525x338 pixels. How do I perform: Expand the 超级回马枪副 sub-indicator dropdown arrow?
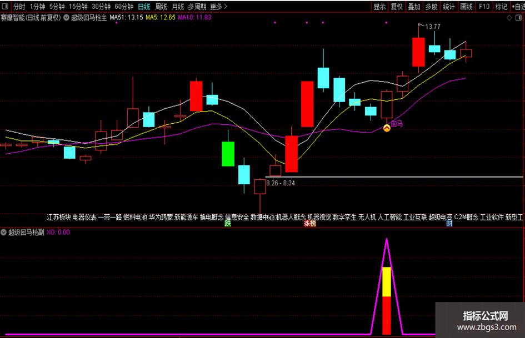4,232
